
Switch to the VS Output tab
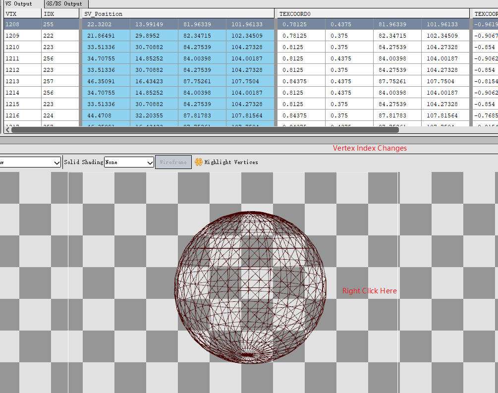(18, 3)
